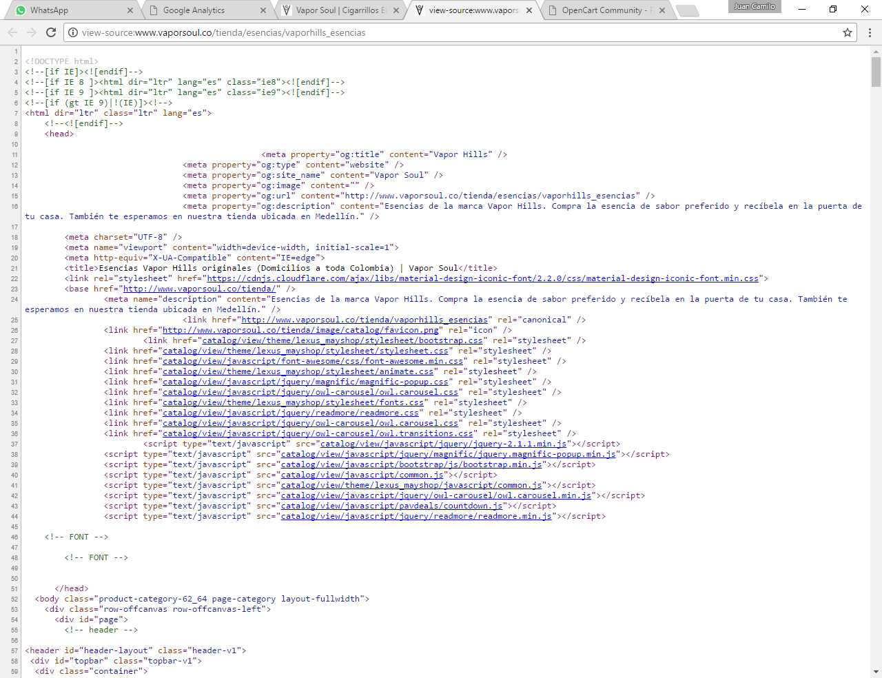882x678 pixels.
Task: Click the meta viewport line
Action: (232, 247)
